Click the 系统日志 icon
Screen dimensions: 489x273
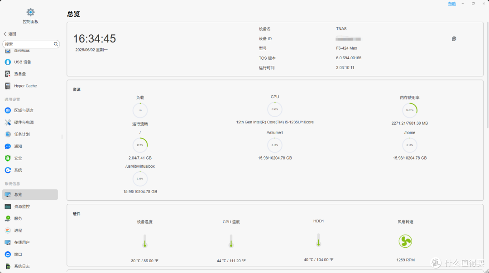pos(8,267)
